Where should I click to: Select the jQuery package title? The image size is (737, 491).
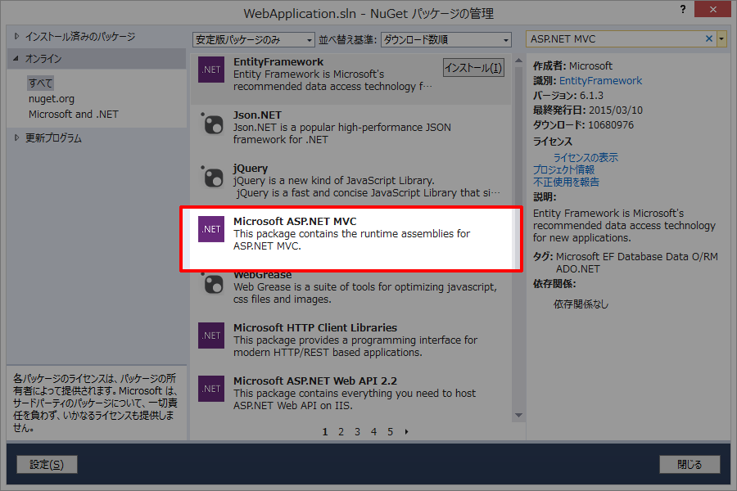pos(251,169)
